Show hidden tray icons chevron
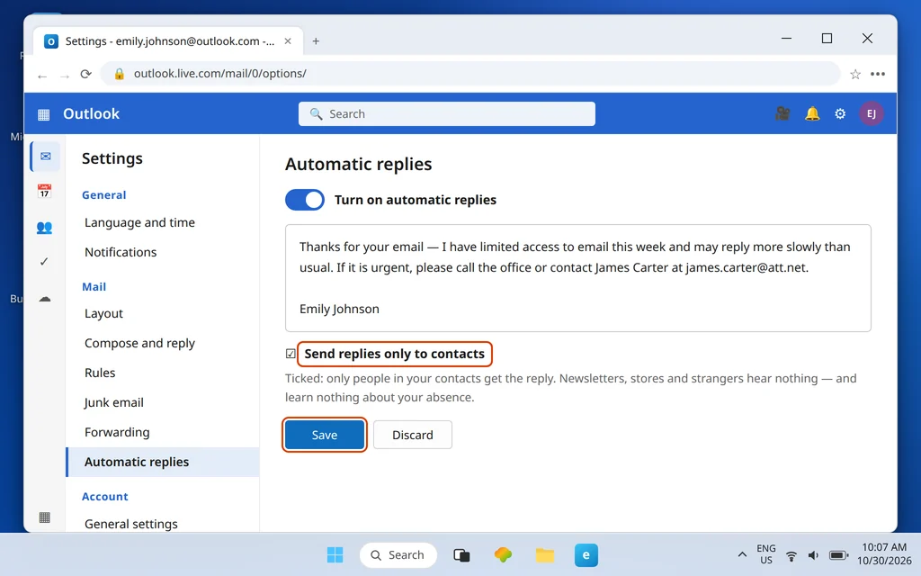Screen dimensions: 921x576 click(x=742, y=554)
